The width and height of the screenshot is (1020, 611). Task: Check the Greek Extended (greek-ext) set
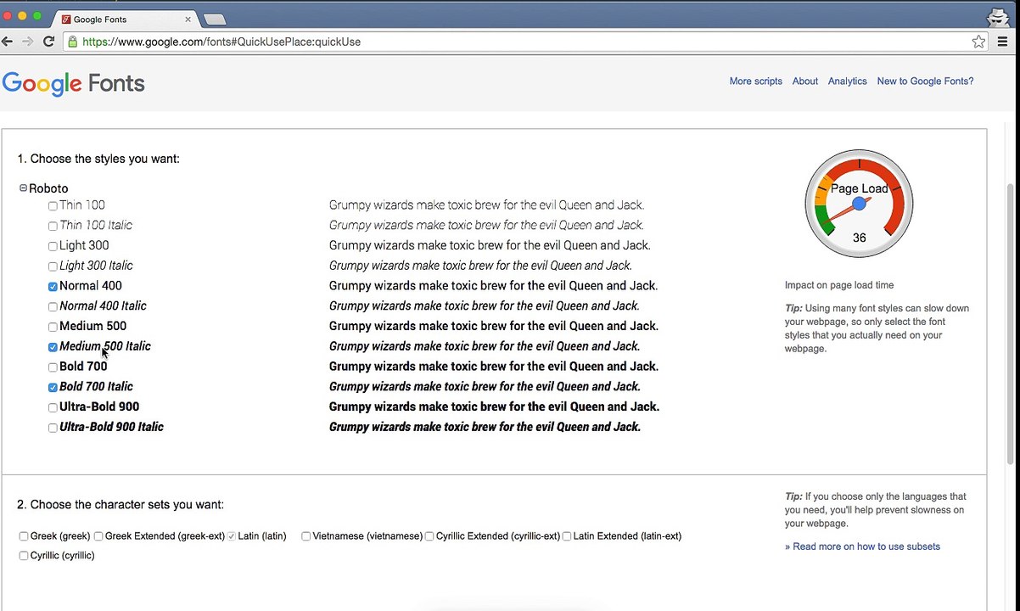(x=98, y=536)
